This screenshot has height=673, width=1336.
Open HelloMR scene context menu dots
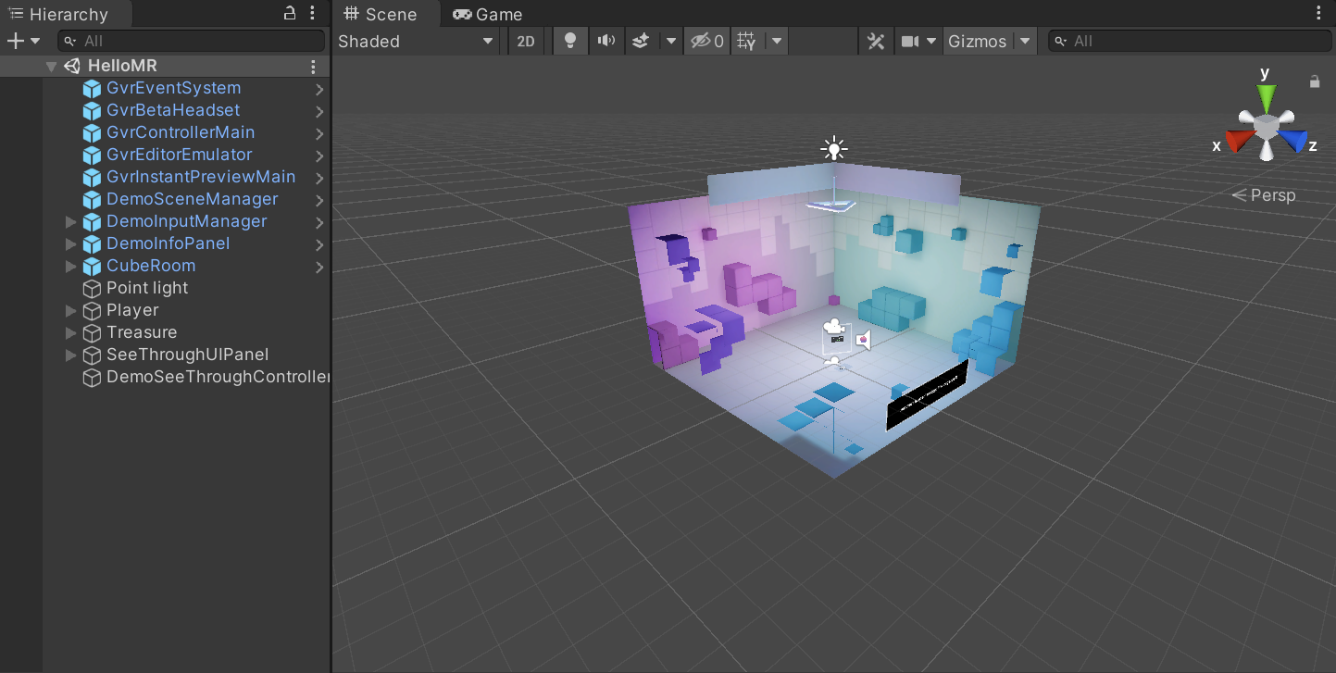[x=313, y=67]
